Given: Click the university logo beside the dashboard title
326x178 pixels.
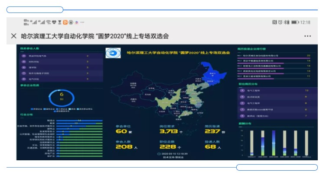Looking at the screenshot, I should 113,53.
